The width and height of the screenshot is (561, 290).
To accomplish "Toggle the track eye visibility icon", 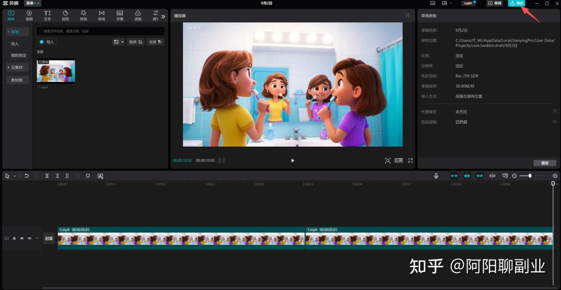I will coord(22,238).
